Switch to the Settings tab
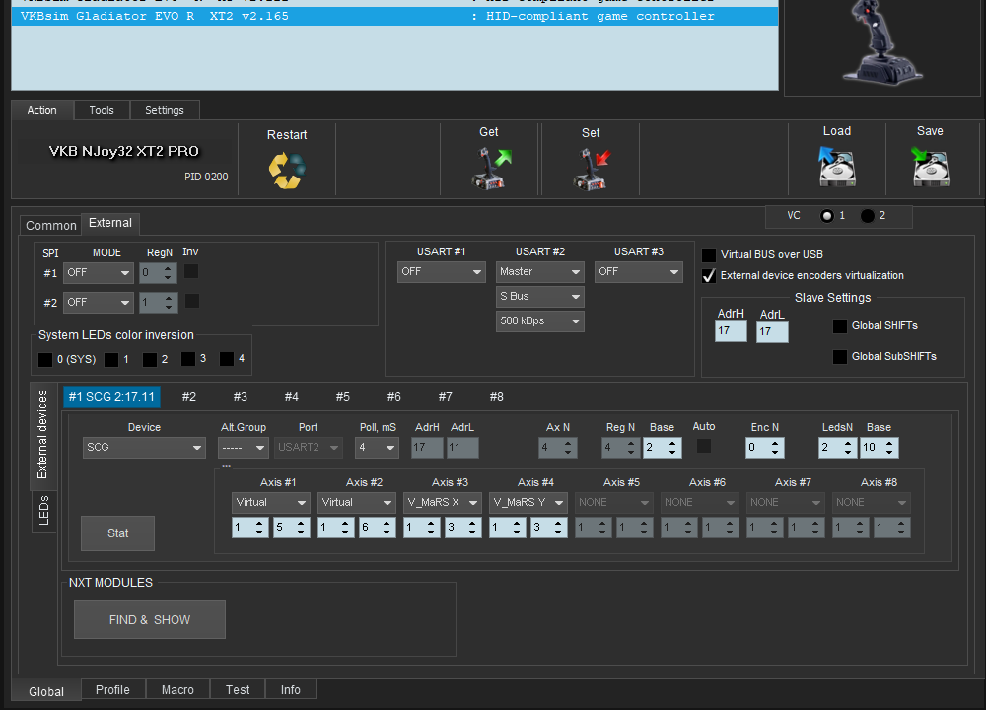 point(165,110)
